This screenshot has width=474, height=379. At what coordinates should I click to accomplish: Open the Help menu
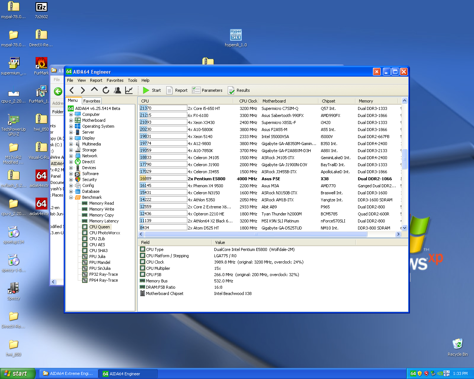pos(146,80)
